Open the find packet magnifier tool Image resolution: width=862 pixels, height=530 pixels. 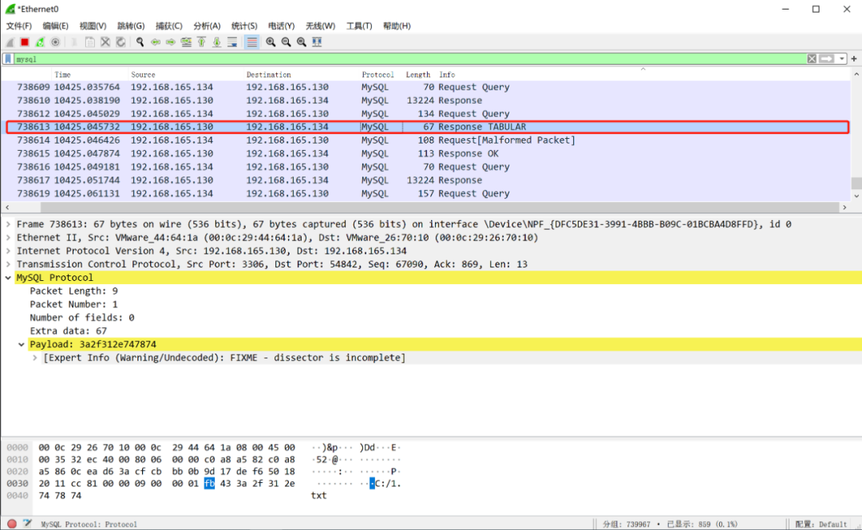coord(140,42)
